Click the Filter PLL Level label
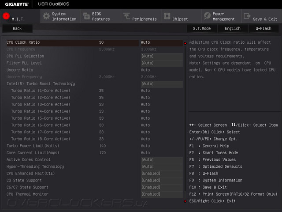This screenshot has height=212, width=282. 24,63
